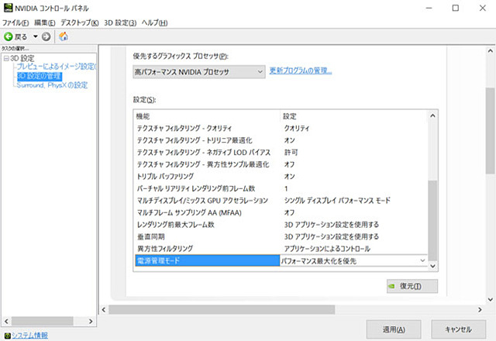Image resolution: width=496 pixels, height=341 pixels.
Task: Click the 適用(A) apply button
Action: (394, 329)
